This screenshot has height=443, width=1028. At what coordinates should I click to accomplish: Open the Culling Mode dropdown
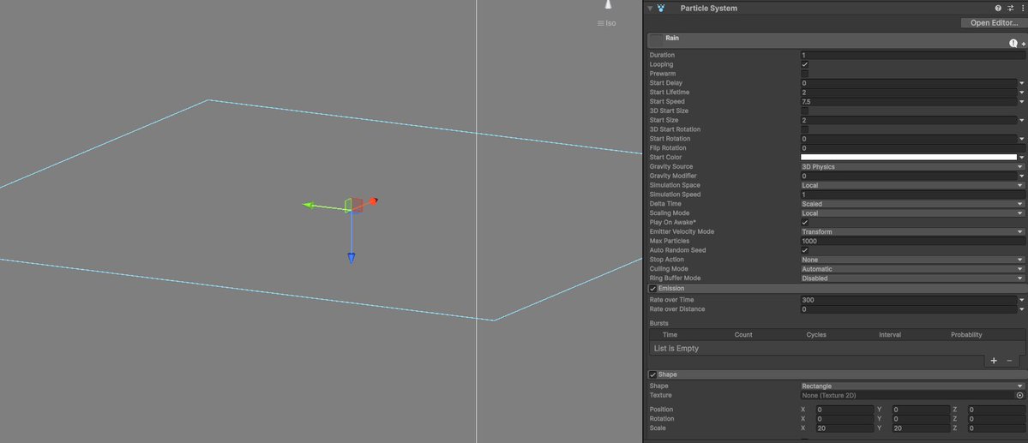[x=912, y=269]
